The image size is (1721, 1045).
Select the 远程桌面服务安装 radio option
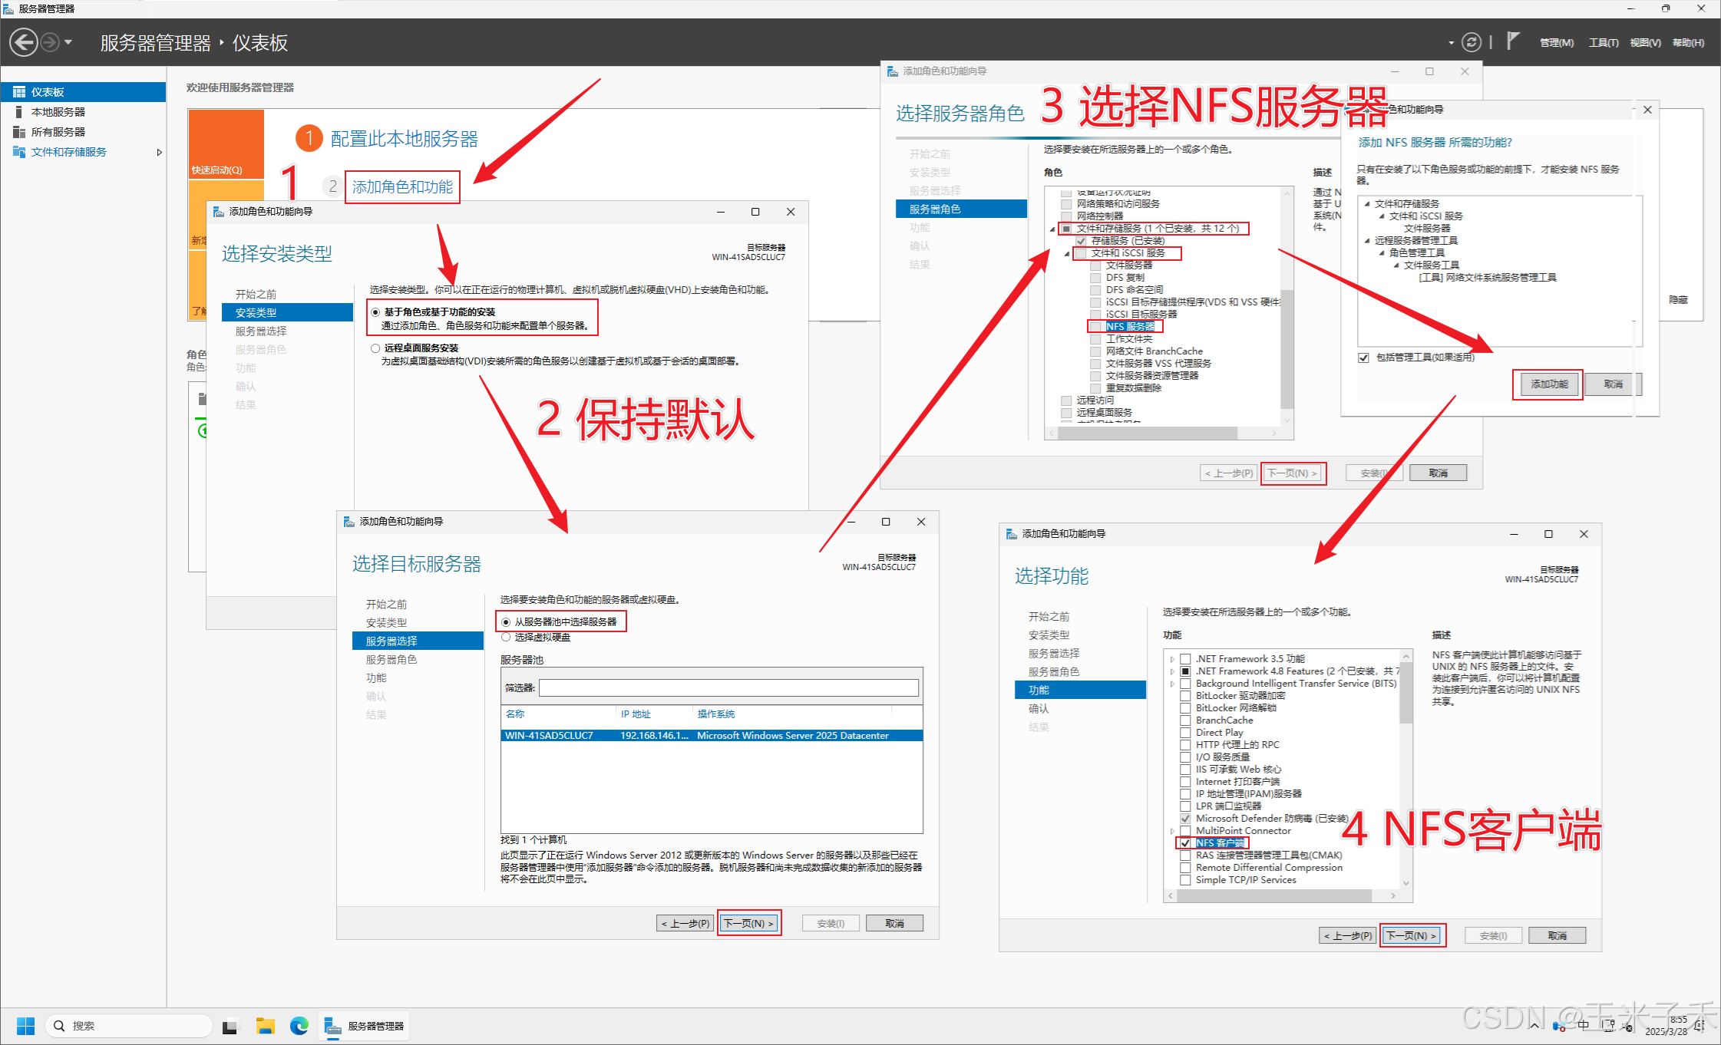[x=375, y=348]
